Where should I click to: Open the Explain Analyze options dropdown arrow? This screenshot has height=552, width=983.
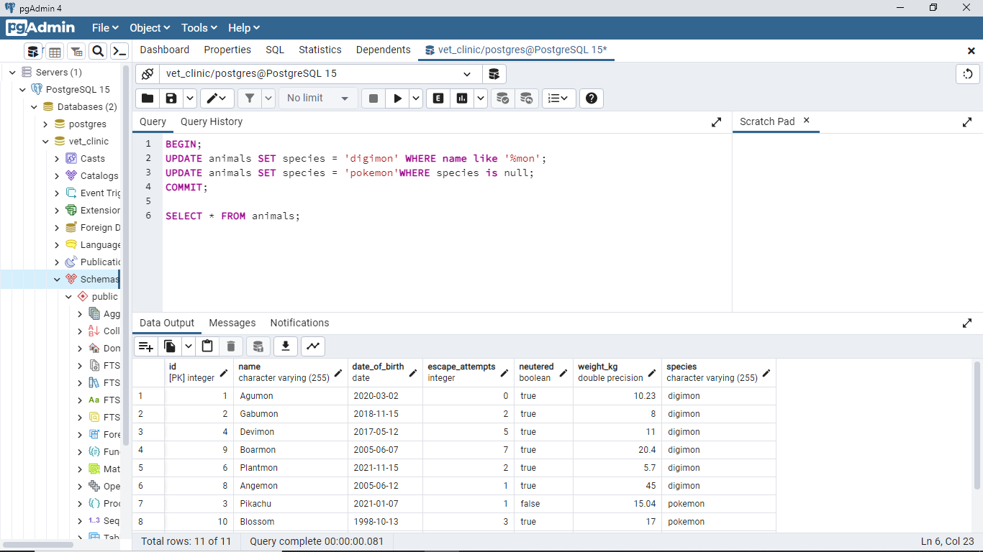(x=481, y=98)
